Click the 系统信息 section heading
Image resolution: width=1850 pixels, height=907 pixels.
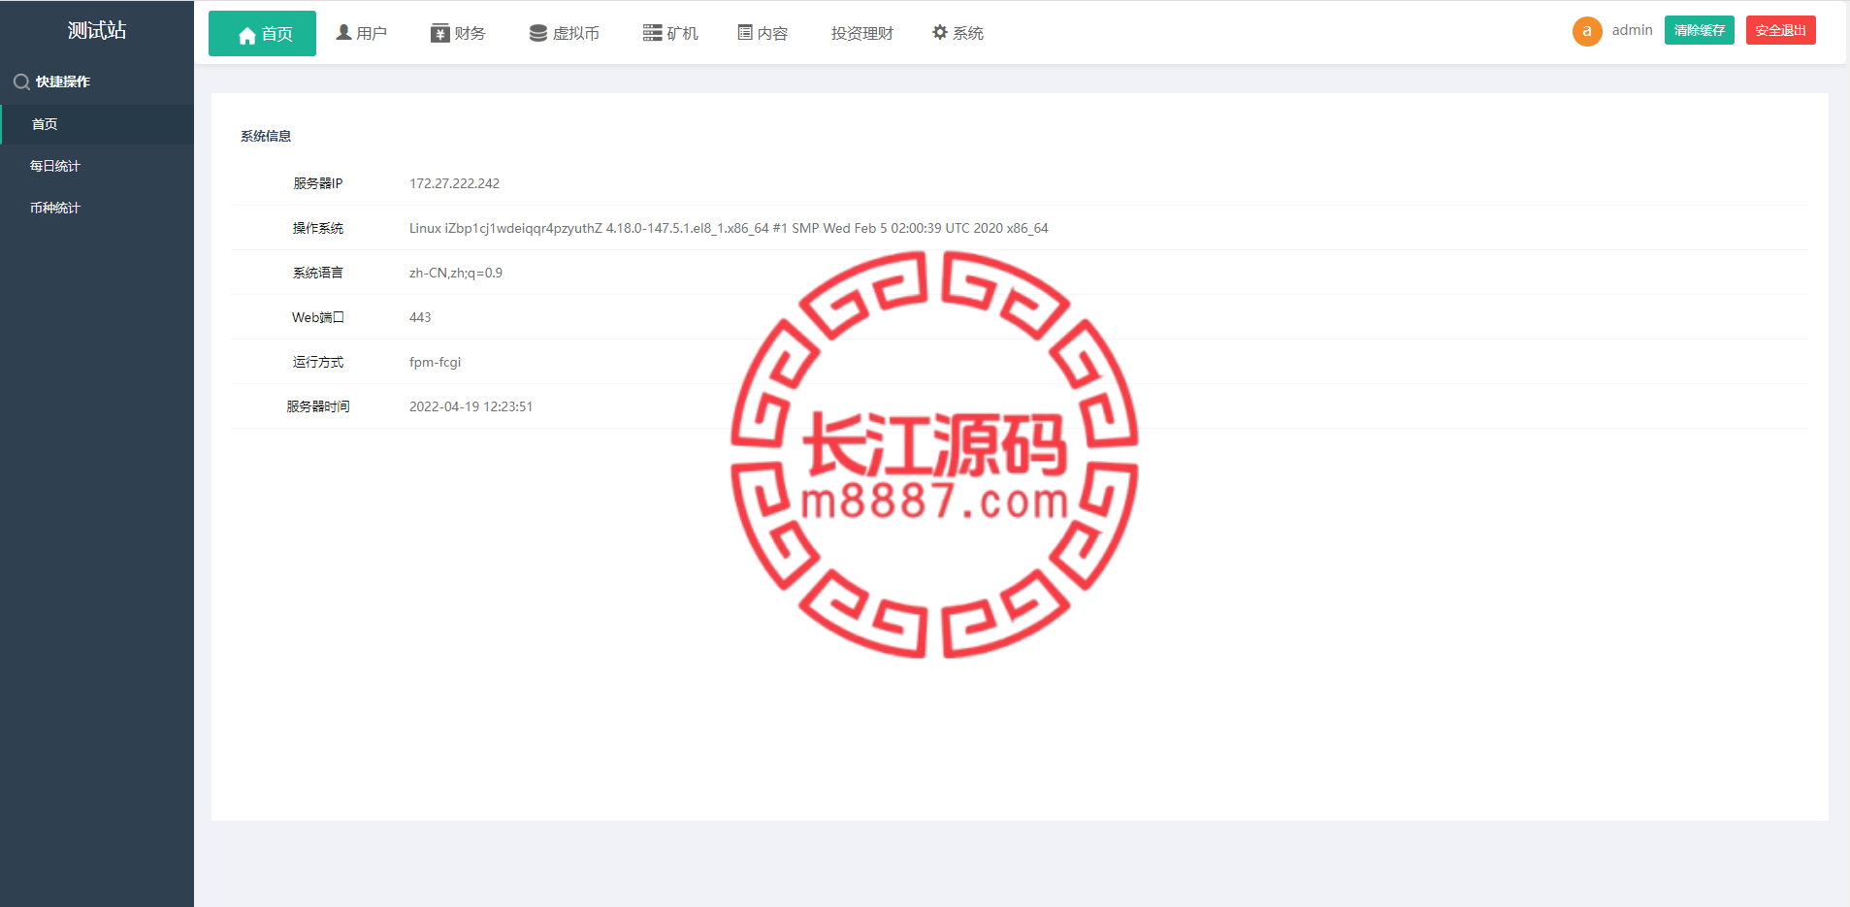266,136
